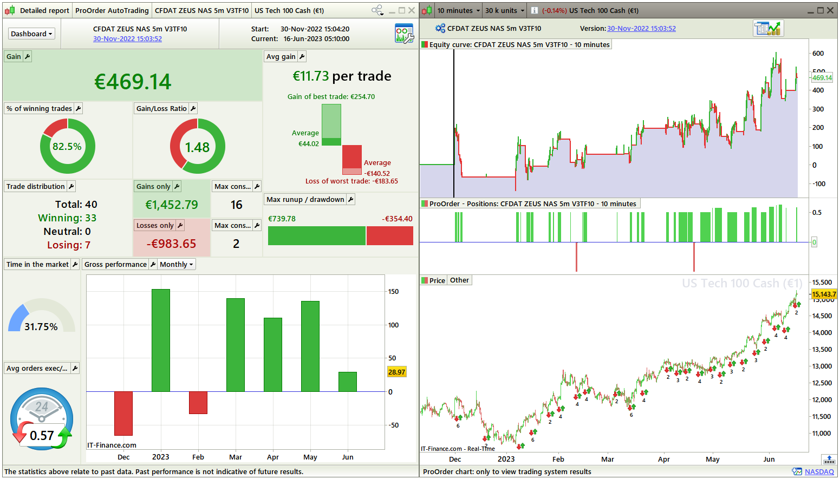The image size is (840, 479).
Task: Click the 1.48 Gain/Loss ratio donut
Action: (x=197, y=147)
